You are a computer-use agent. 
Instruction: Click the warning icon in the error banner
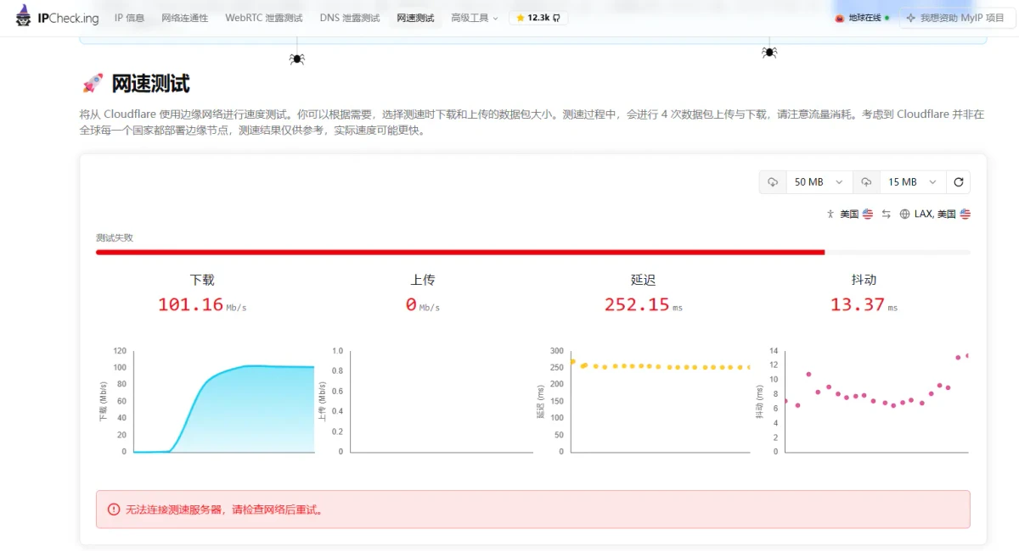pyautogui.click(x=114, y=509)
